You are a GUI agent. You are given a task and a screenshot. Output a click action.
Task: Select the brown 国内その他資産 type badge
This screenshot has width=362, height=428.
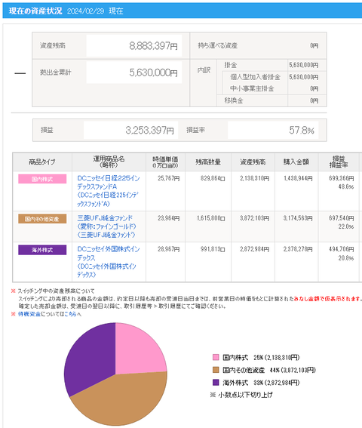coord(42,219)
